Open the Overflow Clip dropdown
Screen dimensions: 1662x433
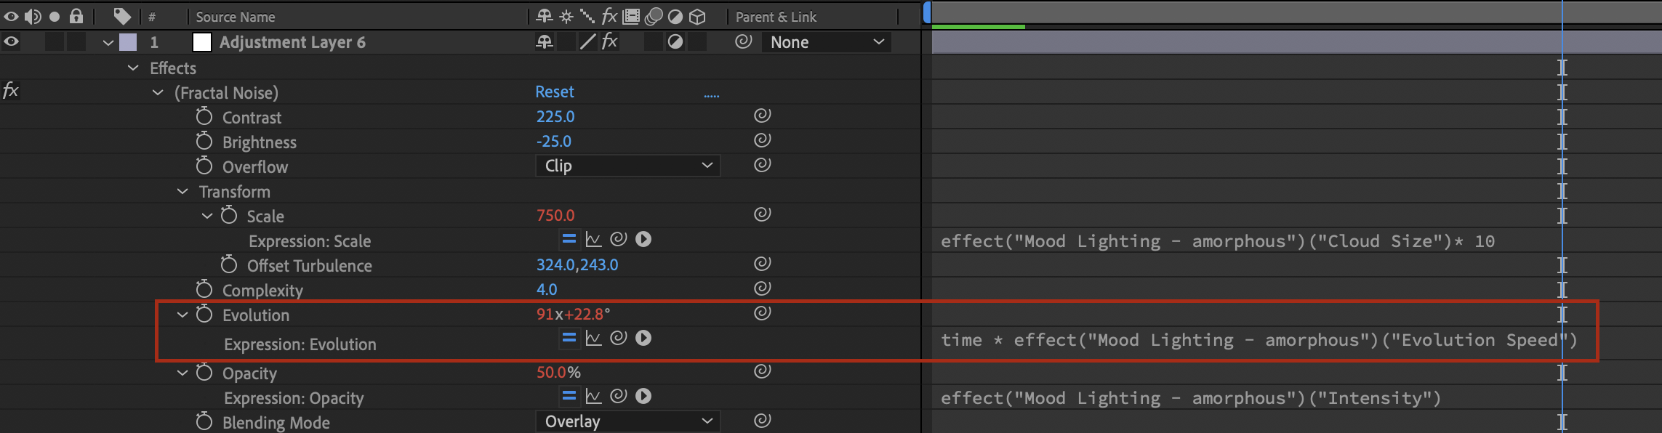click(x=628, y=166)
